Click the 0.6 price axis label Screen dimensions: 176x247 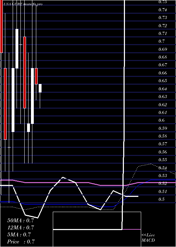point(162,120)
